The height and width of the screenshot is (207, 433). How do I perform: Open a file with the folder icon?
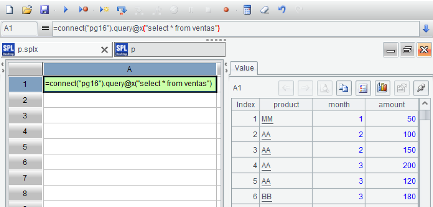(27, 10)
